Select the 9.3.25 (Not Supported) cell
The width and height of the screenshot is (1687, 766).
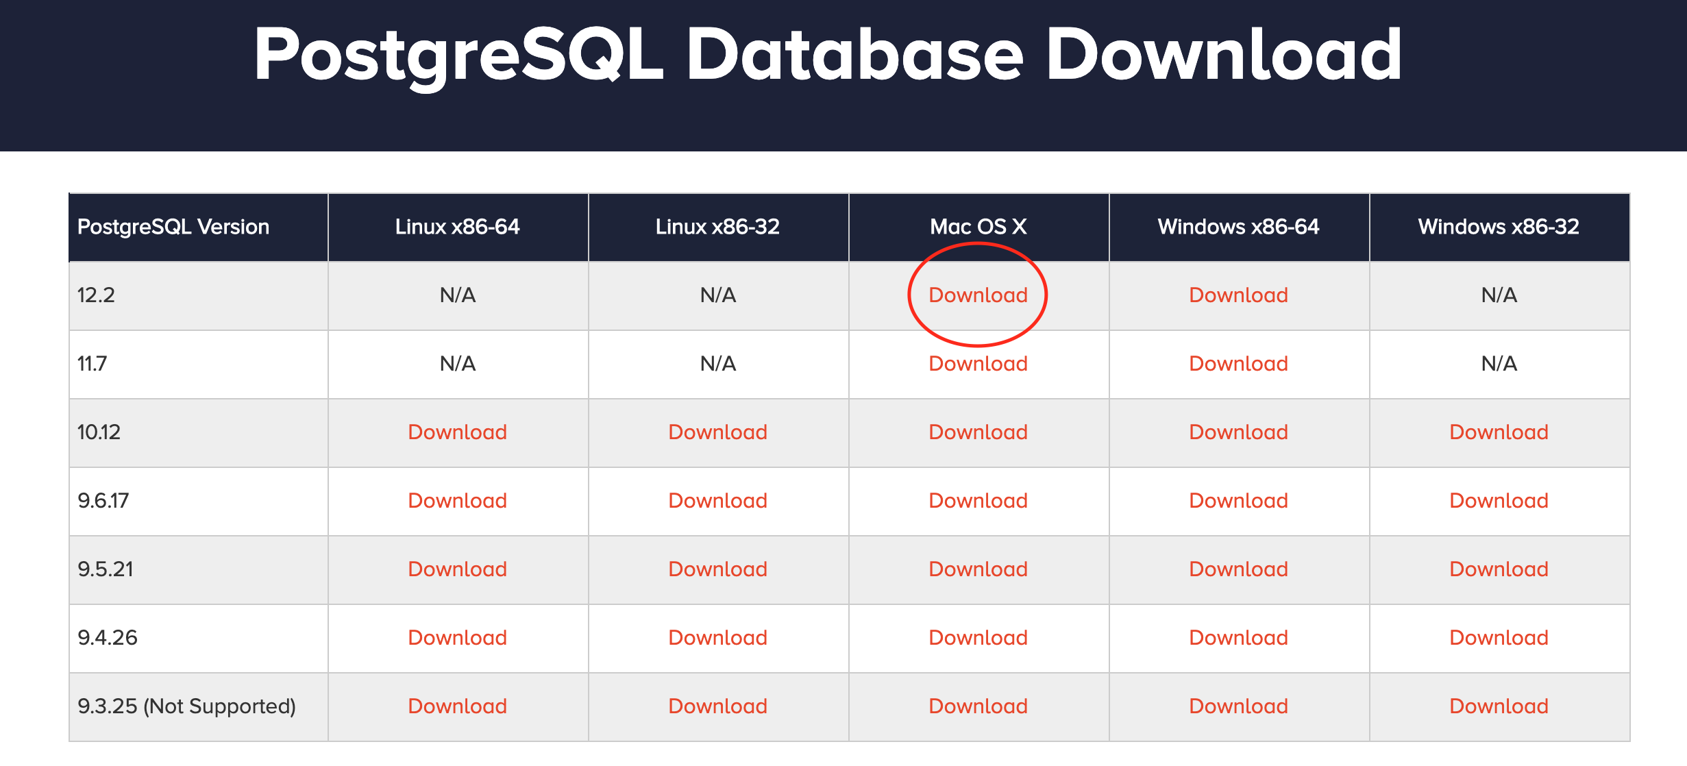coord(199,707)
